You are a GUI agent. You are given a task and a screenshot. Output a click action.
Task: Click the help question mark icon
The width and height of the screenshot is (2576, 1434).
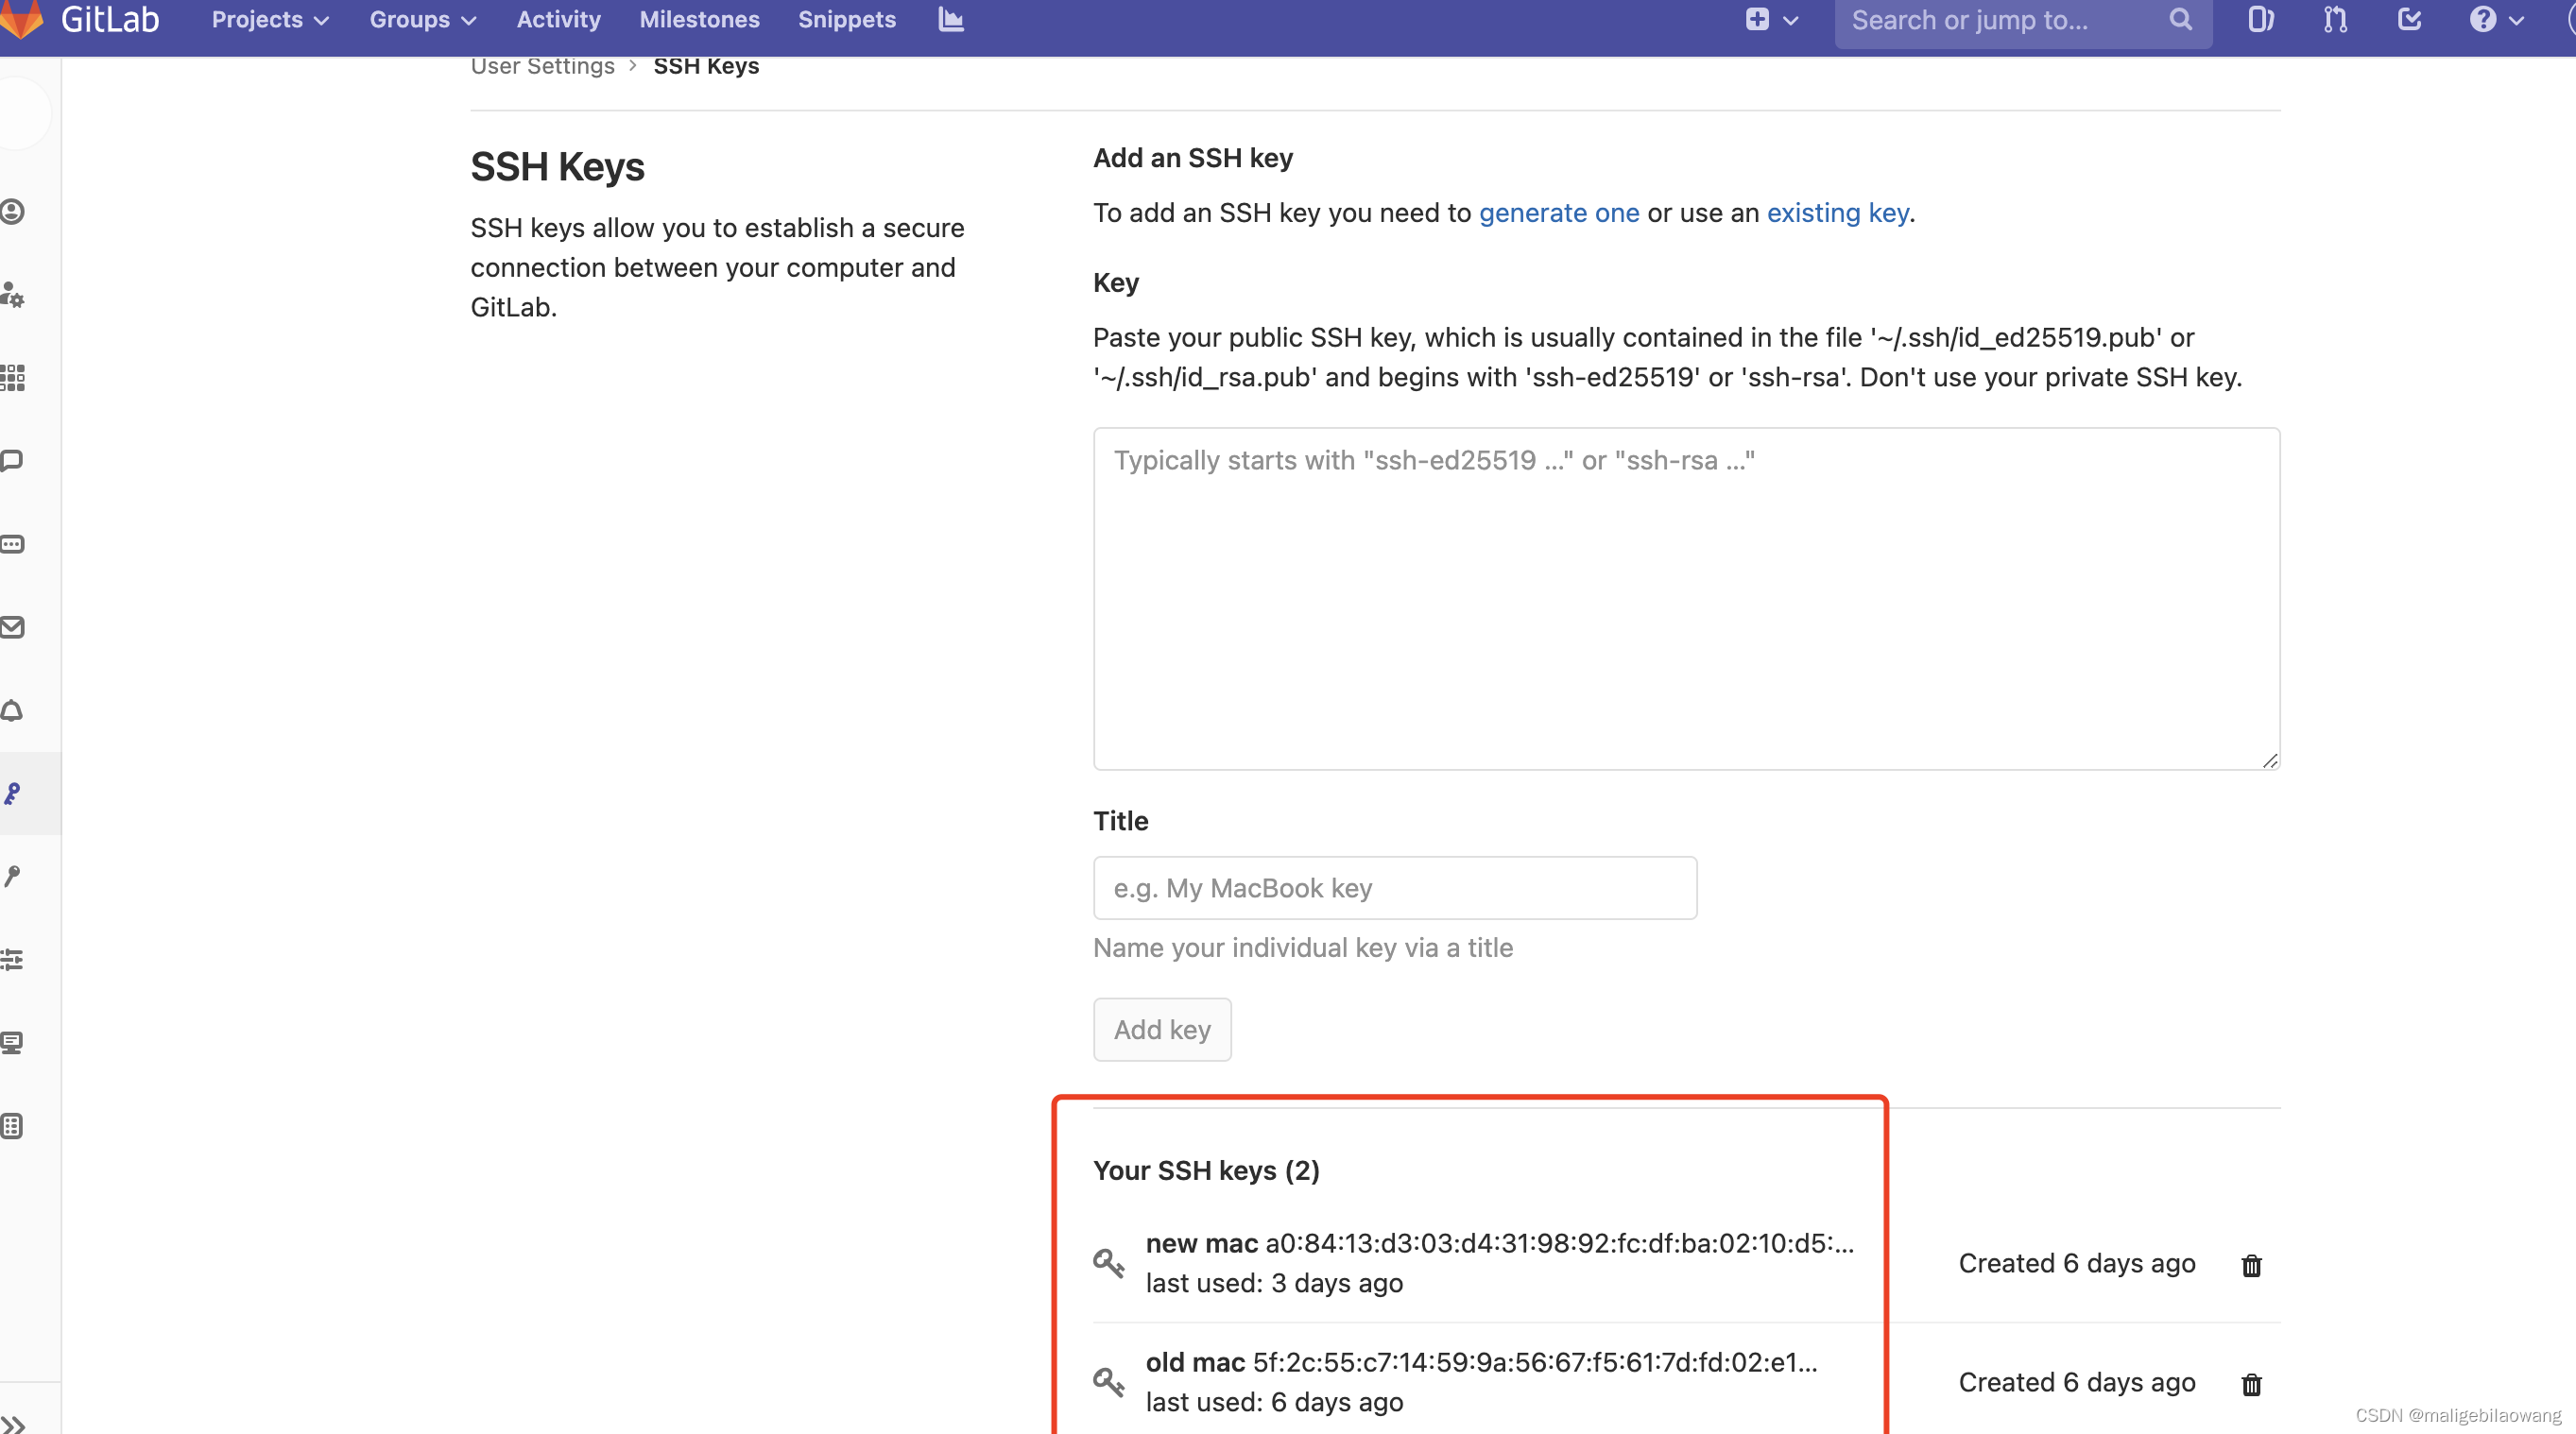coord(2482,18)
